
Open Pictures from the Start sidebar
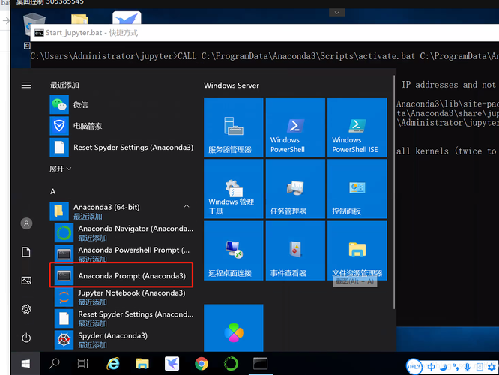point(26,280)
